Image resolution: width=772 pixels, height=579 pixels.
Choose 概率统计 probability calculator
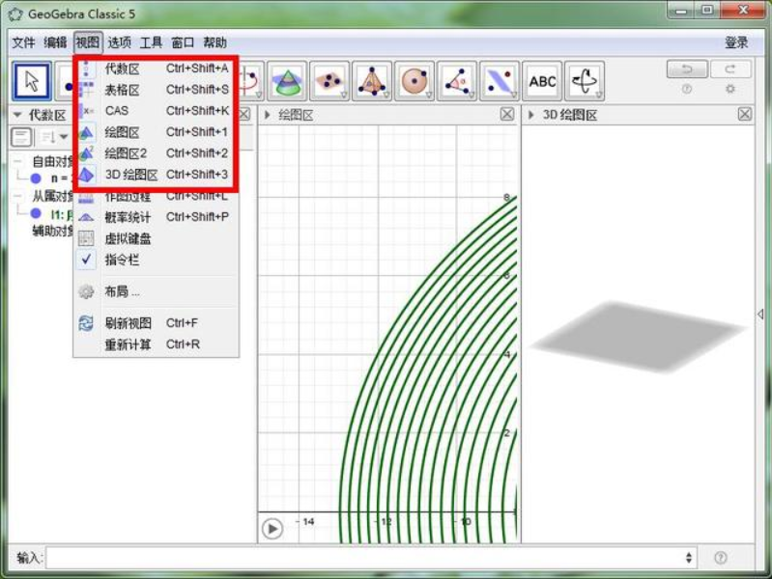click(x=157, y=217)
